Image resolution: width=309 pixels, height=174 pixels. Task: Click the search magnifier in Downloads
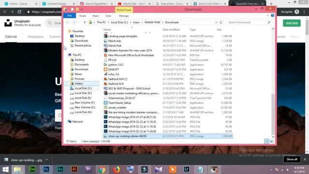pos(269,23)
